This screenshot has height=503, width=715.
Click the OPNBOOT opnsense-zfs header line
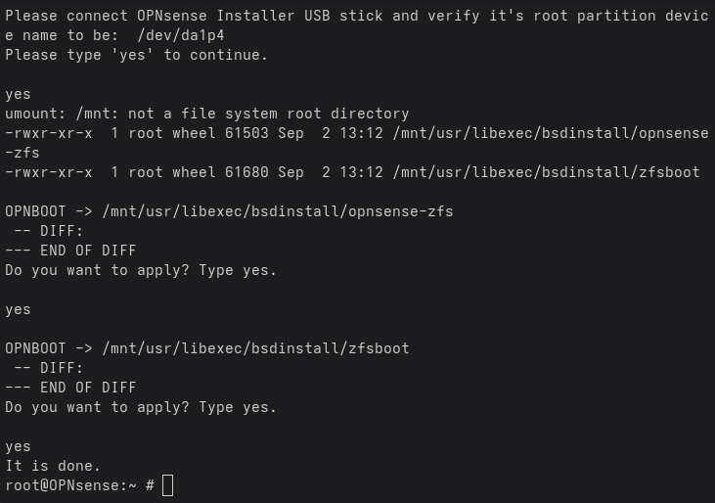[x=229, y=211]
